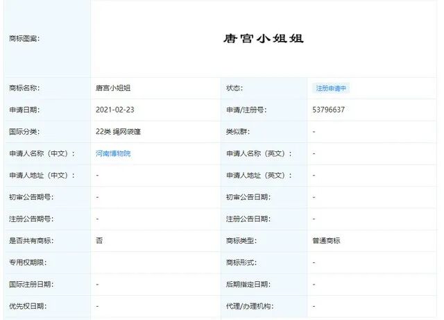
Task: Select the trademark name value 唐宫小姐姐
Action: [x=113, y=88]
